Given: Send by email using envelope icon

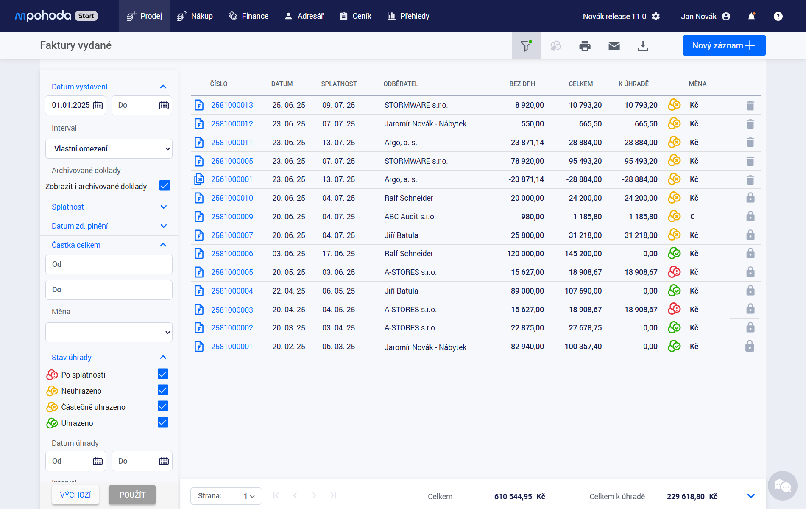Looking at the screenshot, I should click(x=614, y=46).
